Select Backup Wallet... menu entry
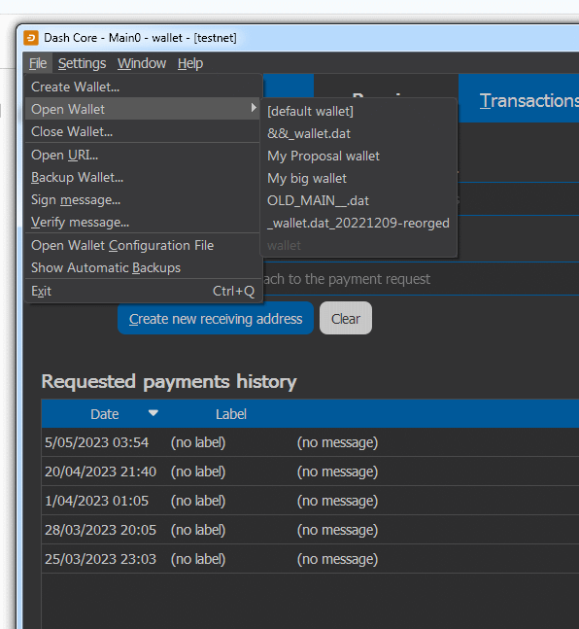This screenshot has height=629, width=579. click(x=143, y=177)
